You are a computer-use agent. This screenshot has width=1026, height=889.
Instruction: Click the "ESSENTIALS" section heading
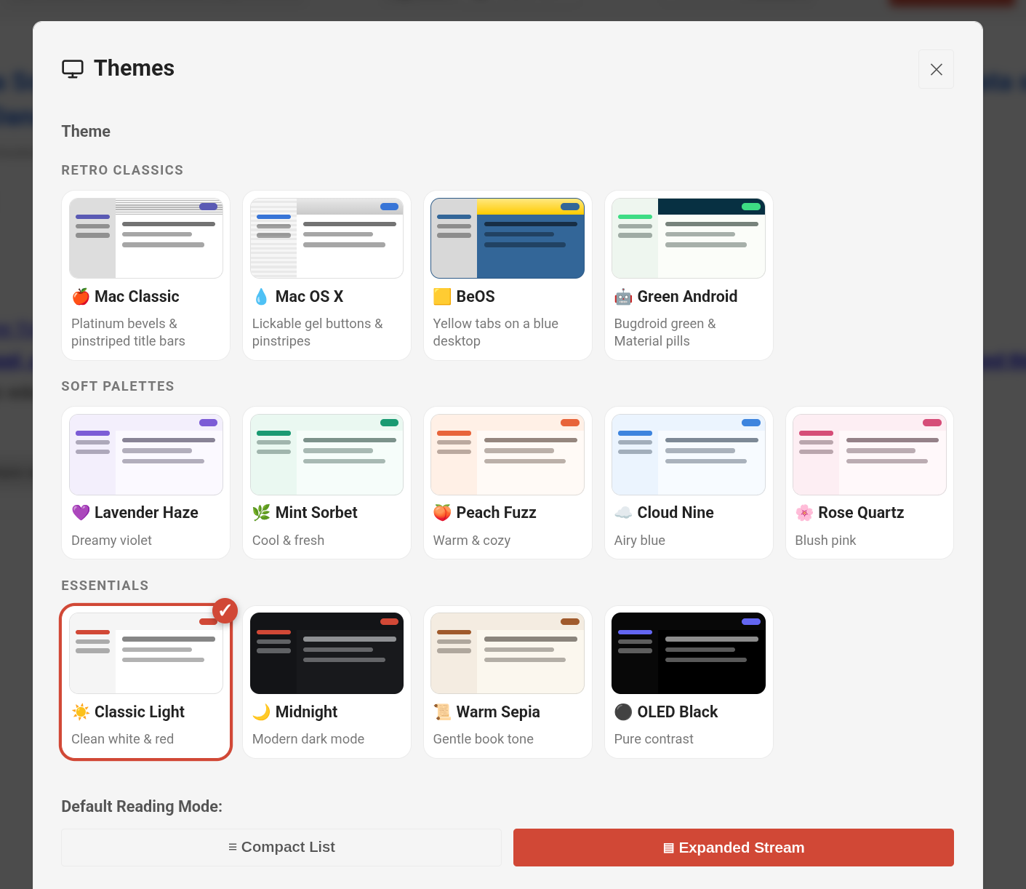[x=105, y=586]
